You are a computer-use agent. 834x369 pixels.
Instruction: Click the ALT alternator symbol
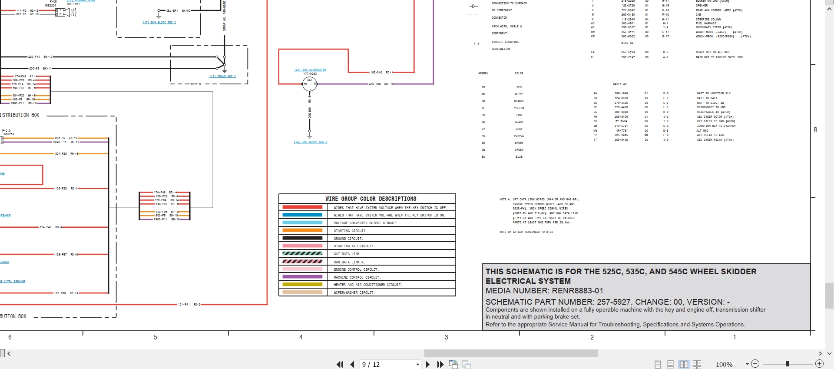coord(309,84)
